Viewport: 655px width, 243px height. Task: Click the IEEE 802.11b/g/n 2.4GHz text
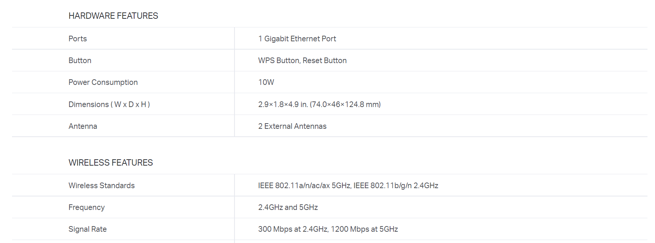pyautogui.click(x=396, y=186)
